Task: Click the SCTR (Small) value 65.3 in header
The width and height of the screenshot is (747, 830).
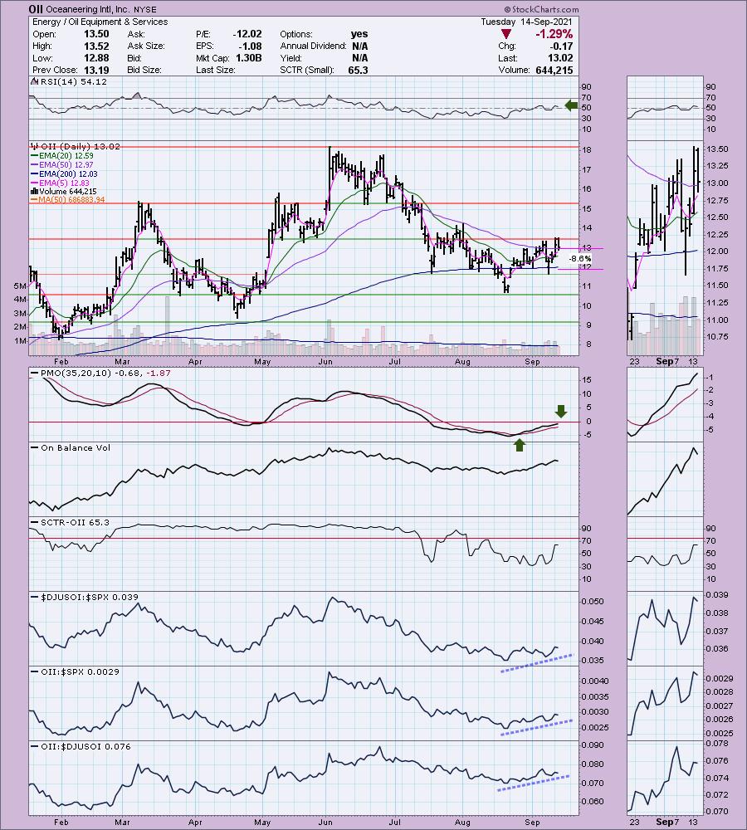Action: [x=359, y=70]
